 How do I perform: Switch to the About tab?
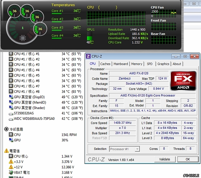pos(177,64)
